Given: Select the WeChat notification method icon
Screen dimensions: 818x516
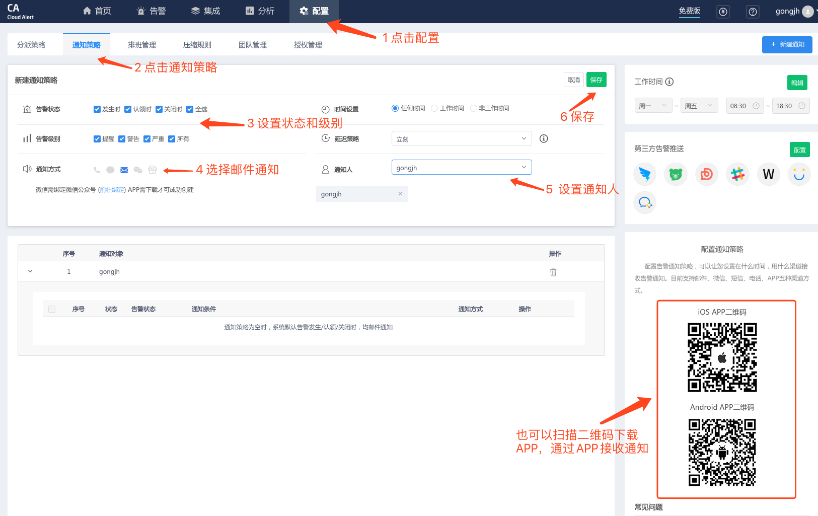Looking at the screenshot, I should [x=138, y=169].
